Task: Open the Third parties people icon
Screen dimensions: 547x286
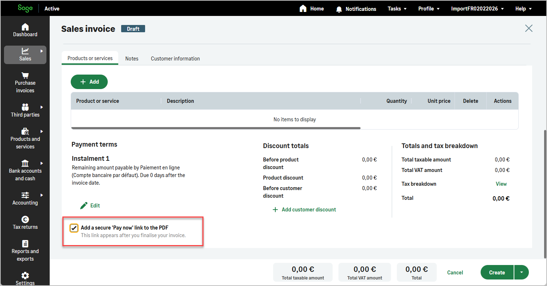Action: (25, 107)
